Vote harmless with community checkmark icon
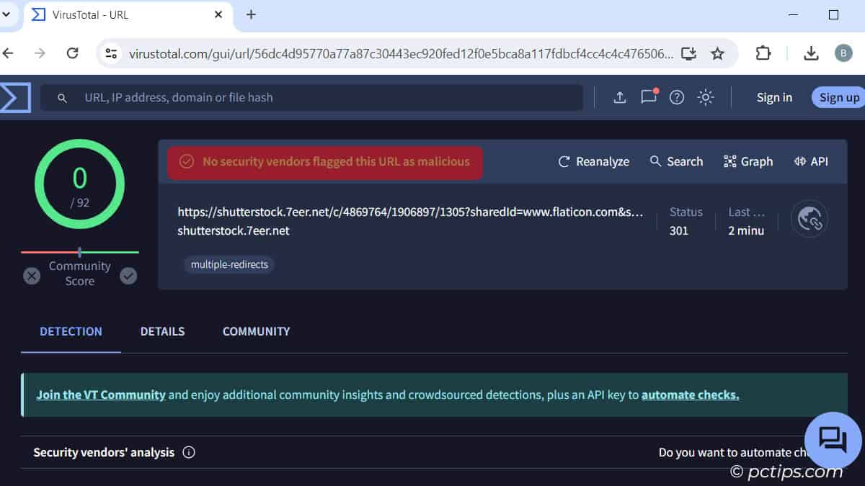Viewport: 865px width, 486px height. click(x=128, y=276)
